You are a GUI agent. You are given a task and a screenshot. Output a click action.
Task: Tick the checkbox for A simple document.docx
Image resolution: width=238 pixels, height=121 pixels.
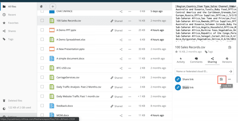click(x=42, y=58)
